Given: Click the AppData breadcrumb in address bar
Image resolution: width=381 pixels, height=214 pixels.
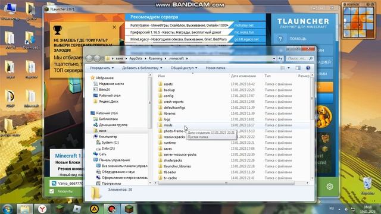Looking at the screenshot, I should [x=136, y=58].
